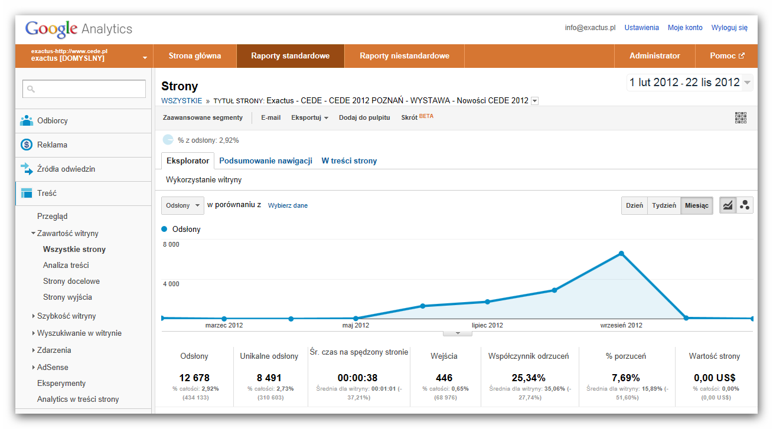This screenshot has width=773, height=429.
Task: Open Eksperymenty in the sidebar
Action: pyautogui.click(x=61, y=383)
